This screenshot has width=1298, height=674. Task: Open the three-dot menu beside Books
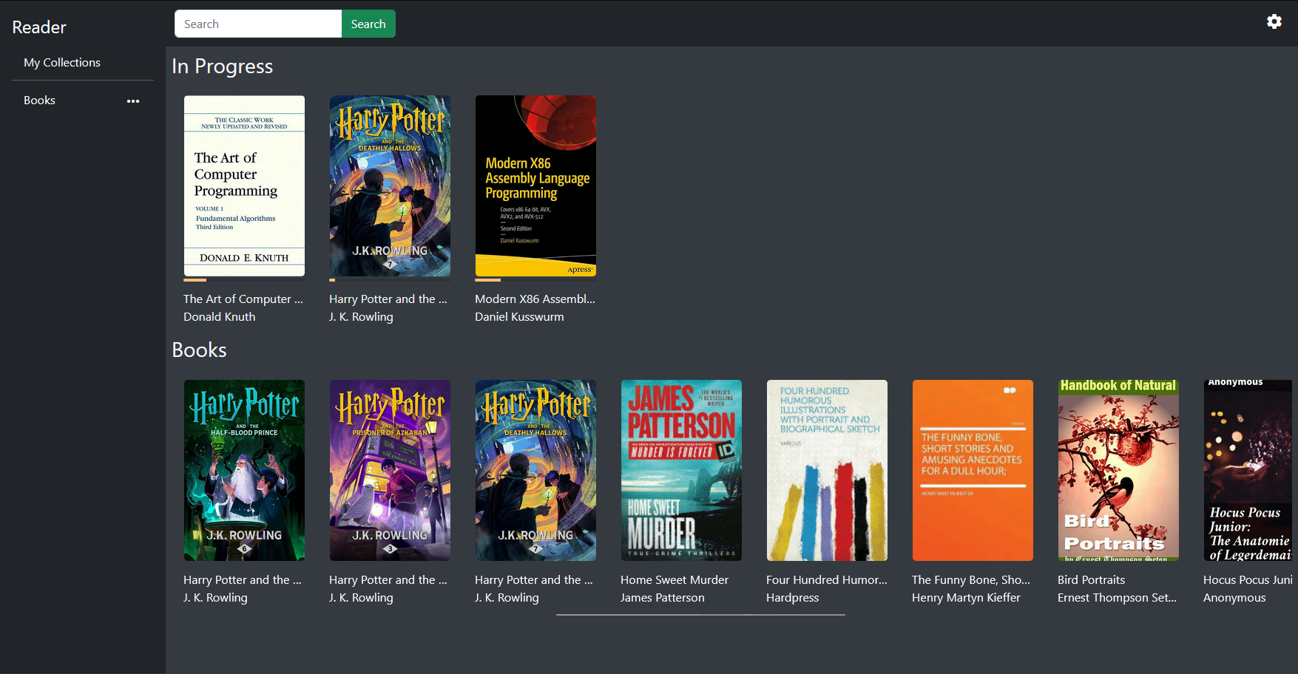(133, 101)
